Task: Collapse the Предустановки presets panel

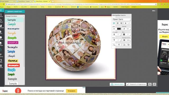Action: tap(24, 16)
